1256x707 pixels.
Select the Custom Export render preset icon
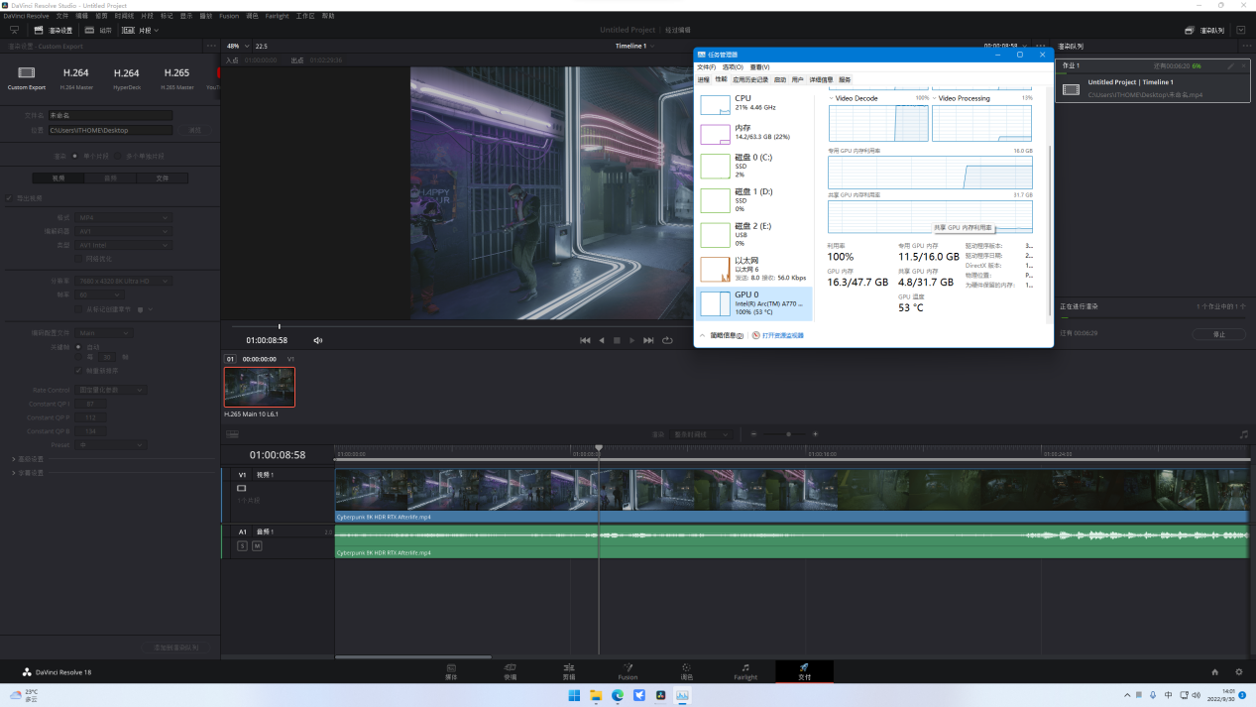27,73
